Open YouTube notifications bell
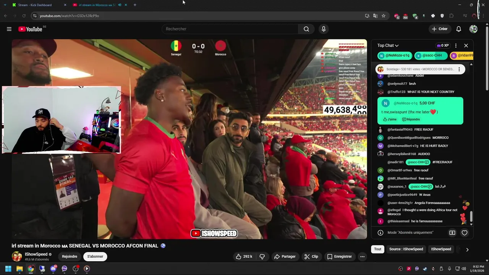The width and height of the screenshot is (489, 275). (459, 29)
